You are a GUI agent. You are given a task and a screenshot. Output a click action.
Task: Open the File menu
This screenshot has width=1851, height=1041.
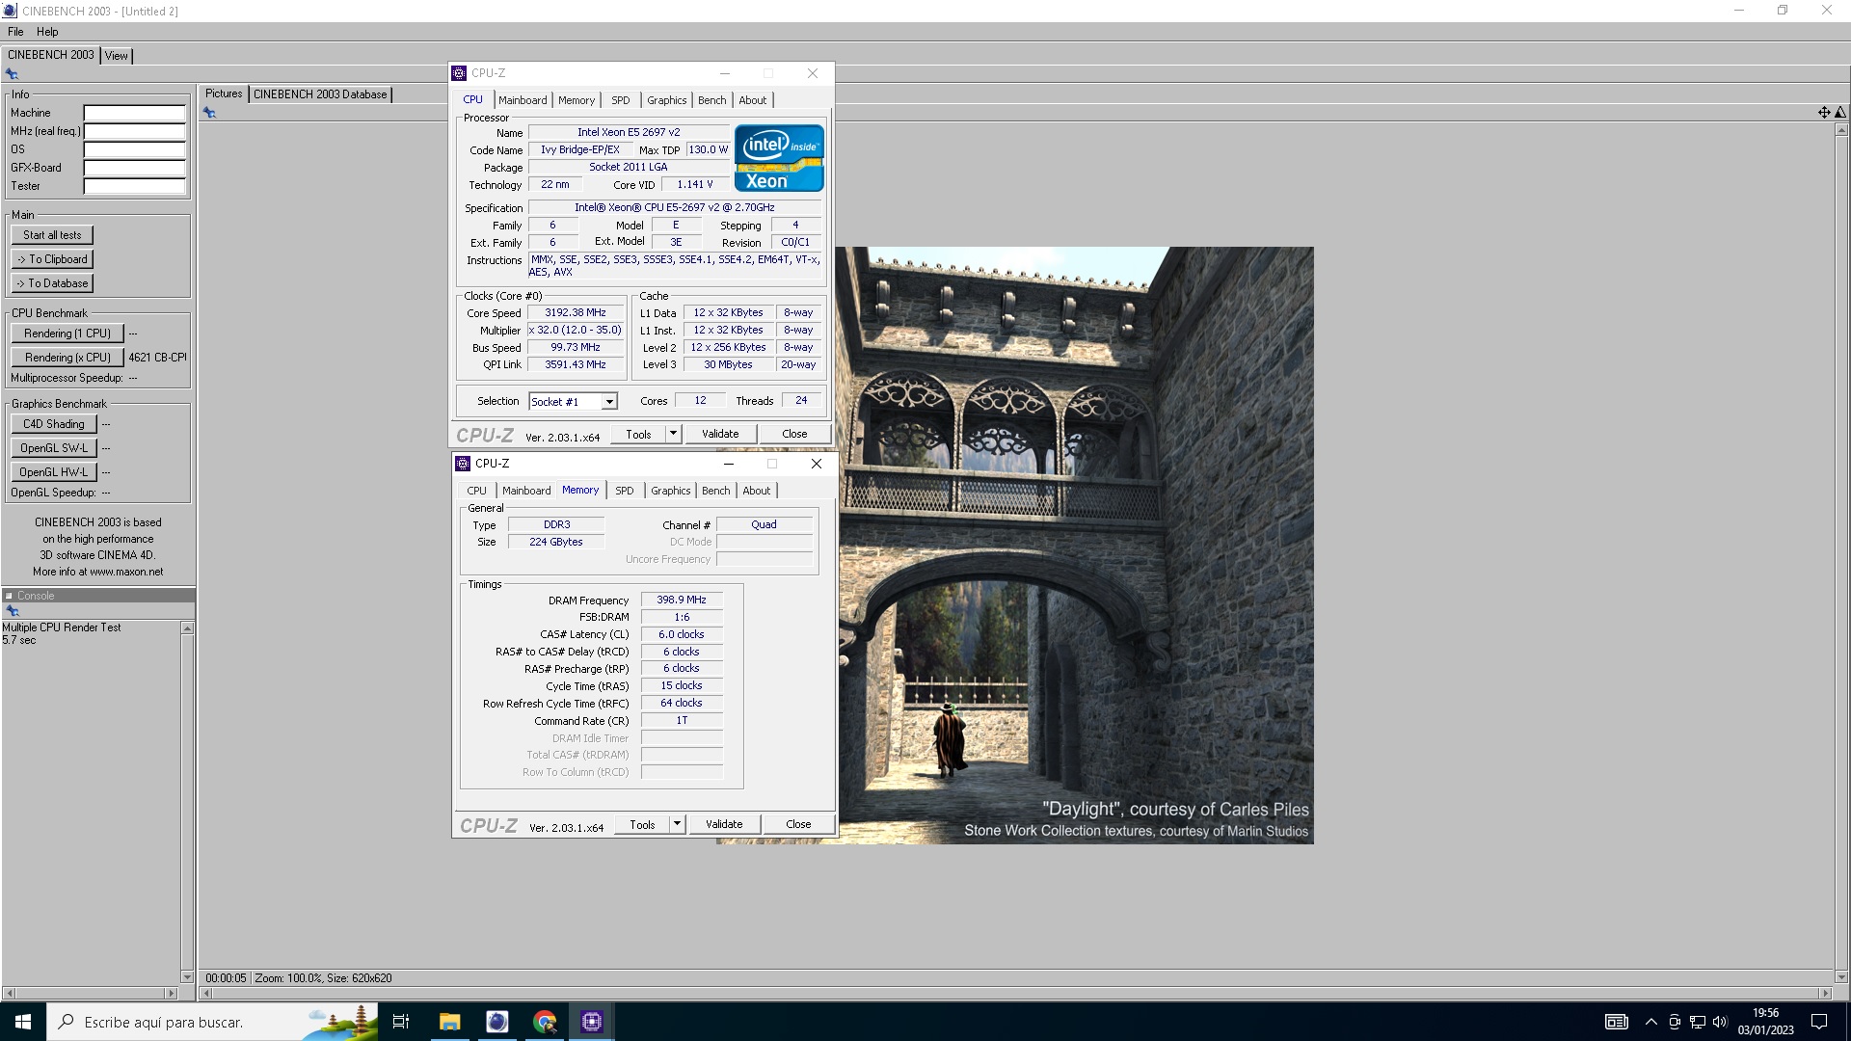point(15,32)
